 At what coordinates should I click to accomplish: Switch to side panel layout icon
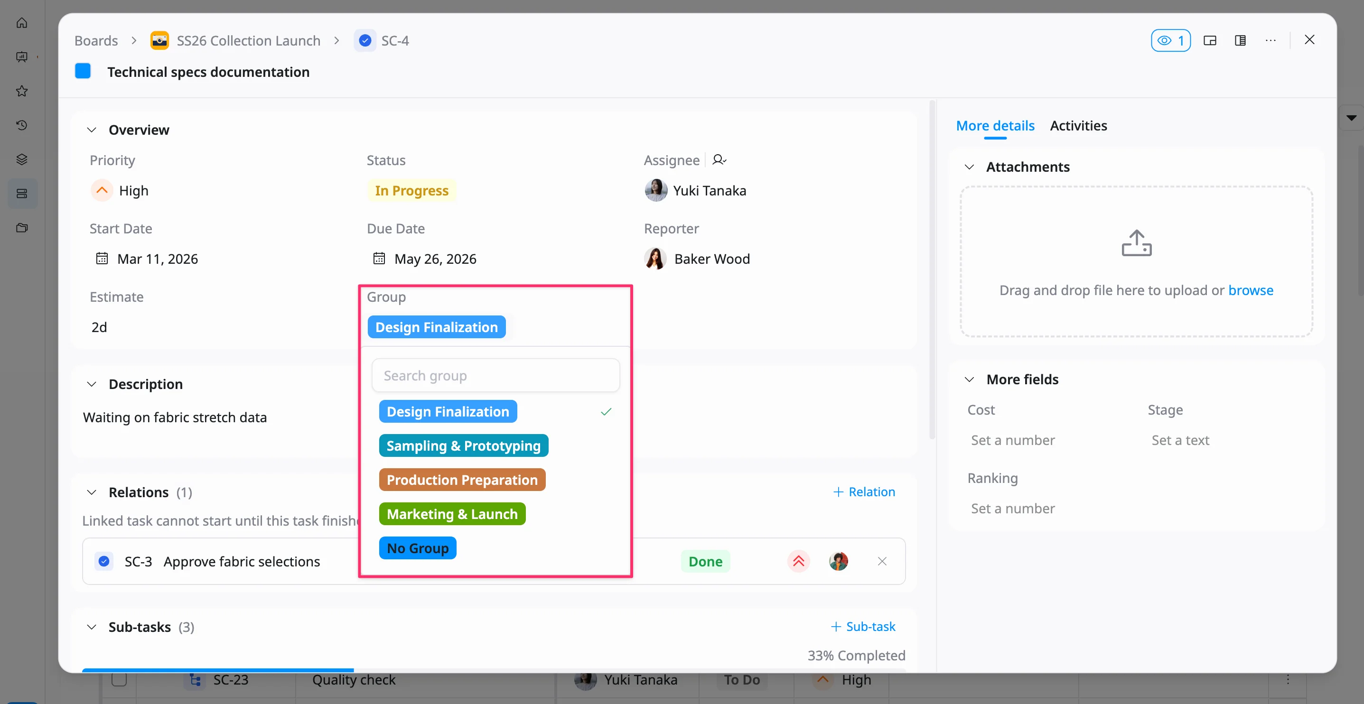point(1240,41)
